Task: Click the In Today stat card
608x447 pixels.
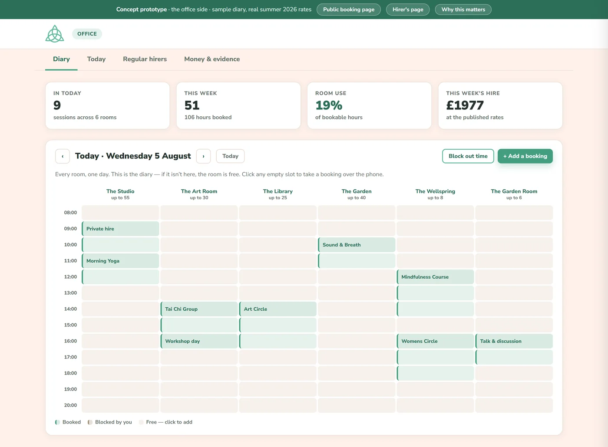Action: click(x=108, y=105)
